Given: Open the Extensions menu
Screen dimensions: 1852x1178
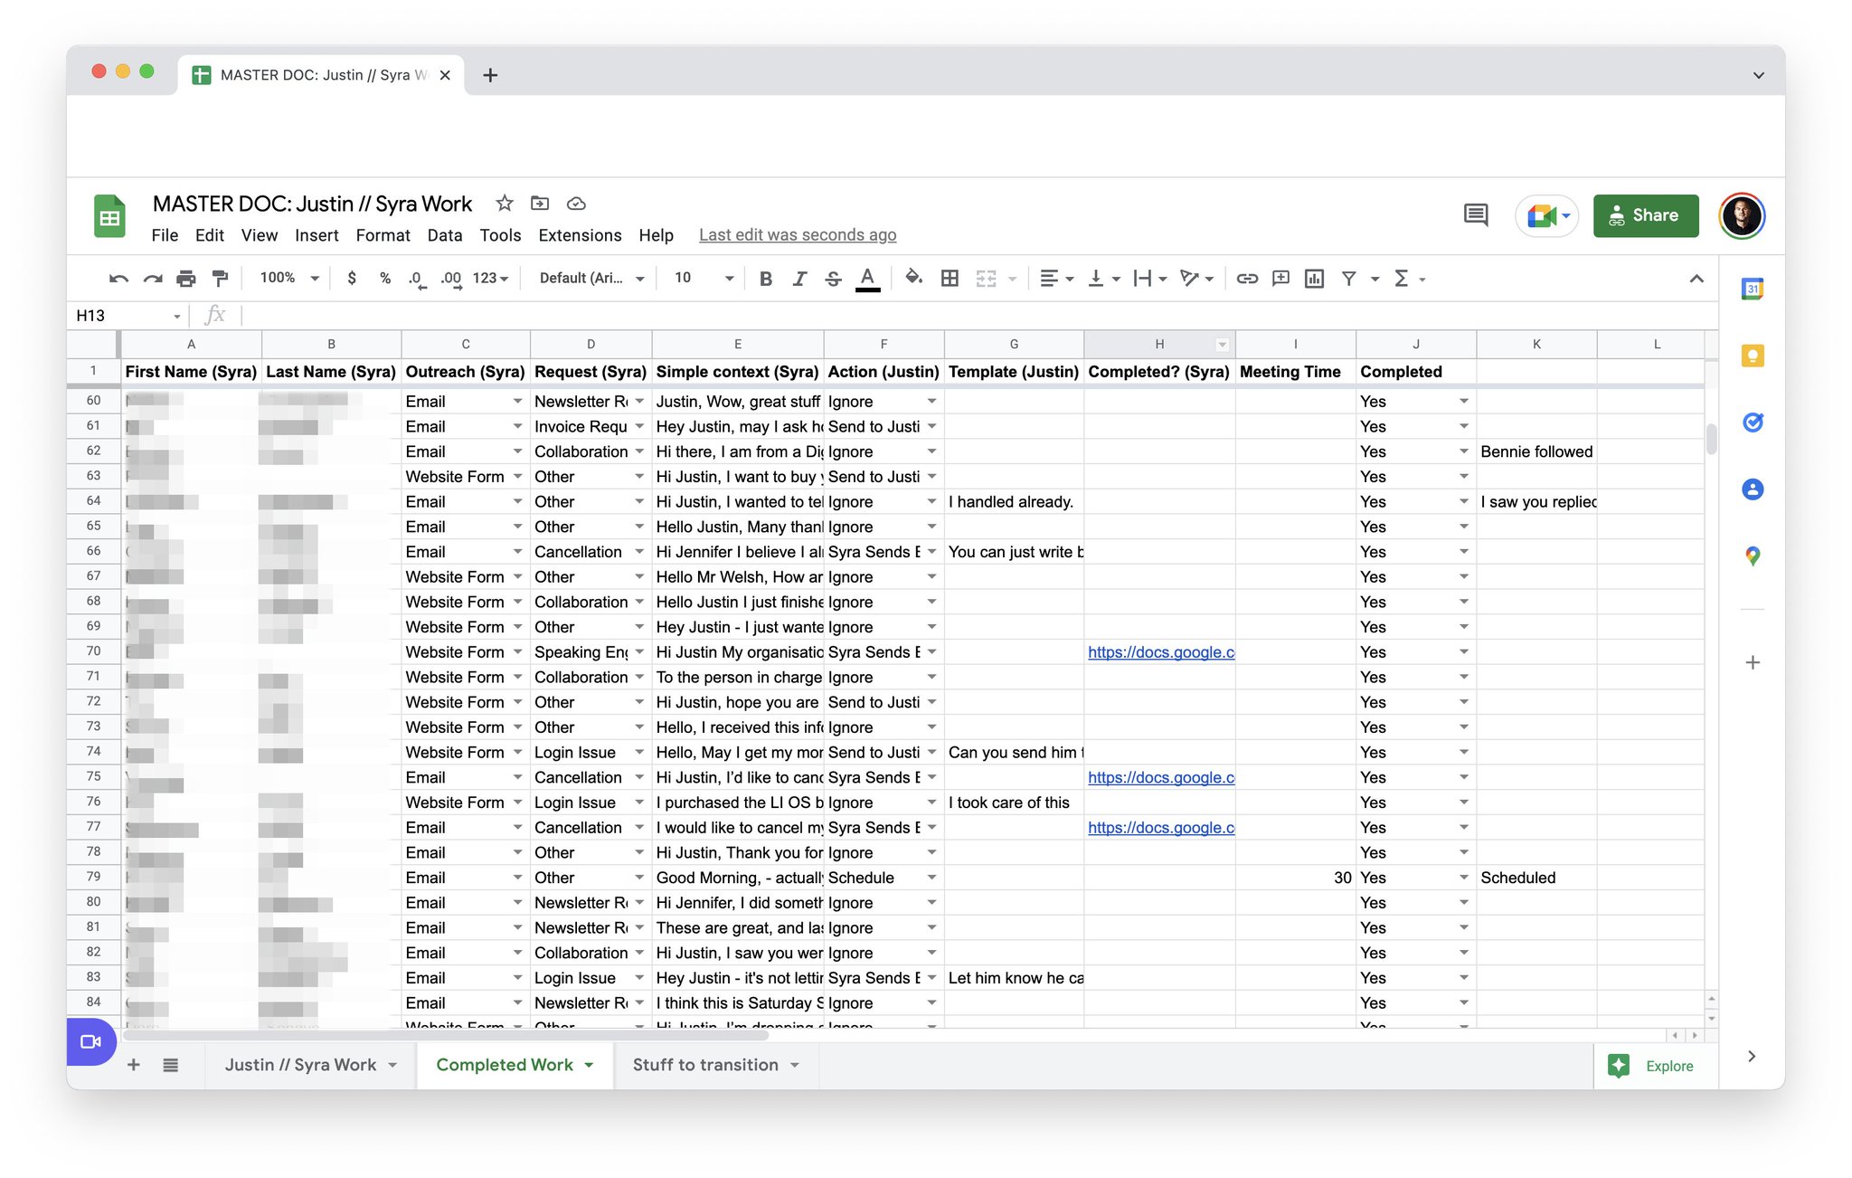Looking at the screenshot, I should click(580, 235).
